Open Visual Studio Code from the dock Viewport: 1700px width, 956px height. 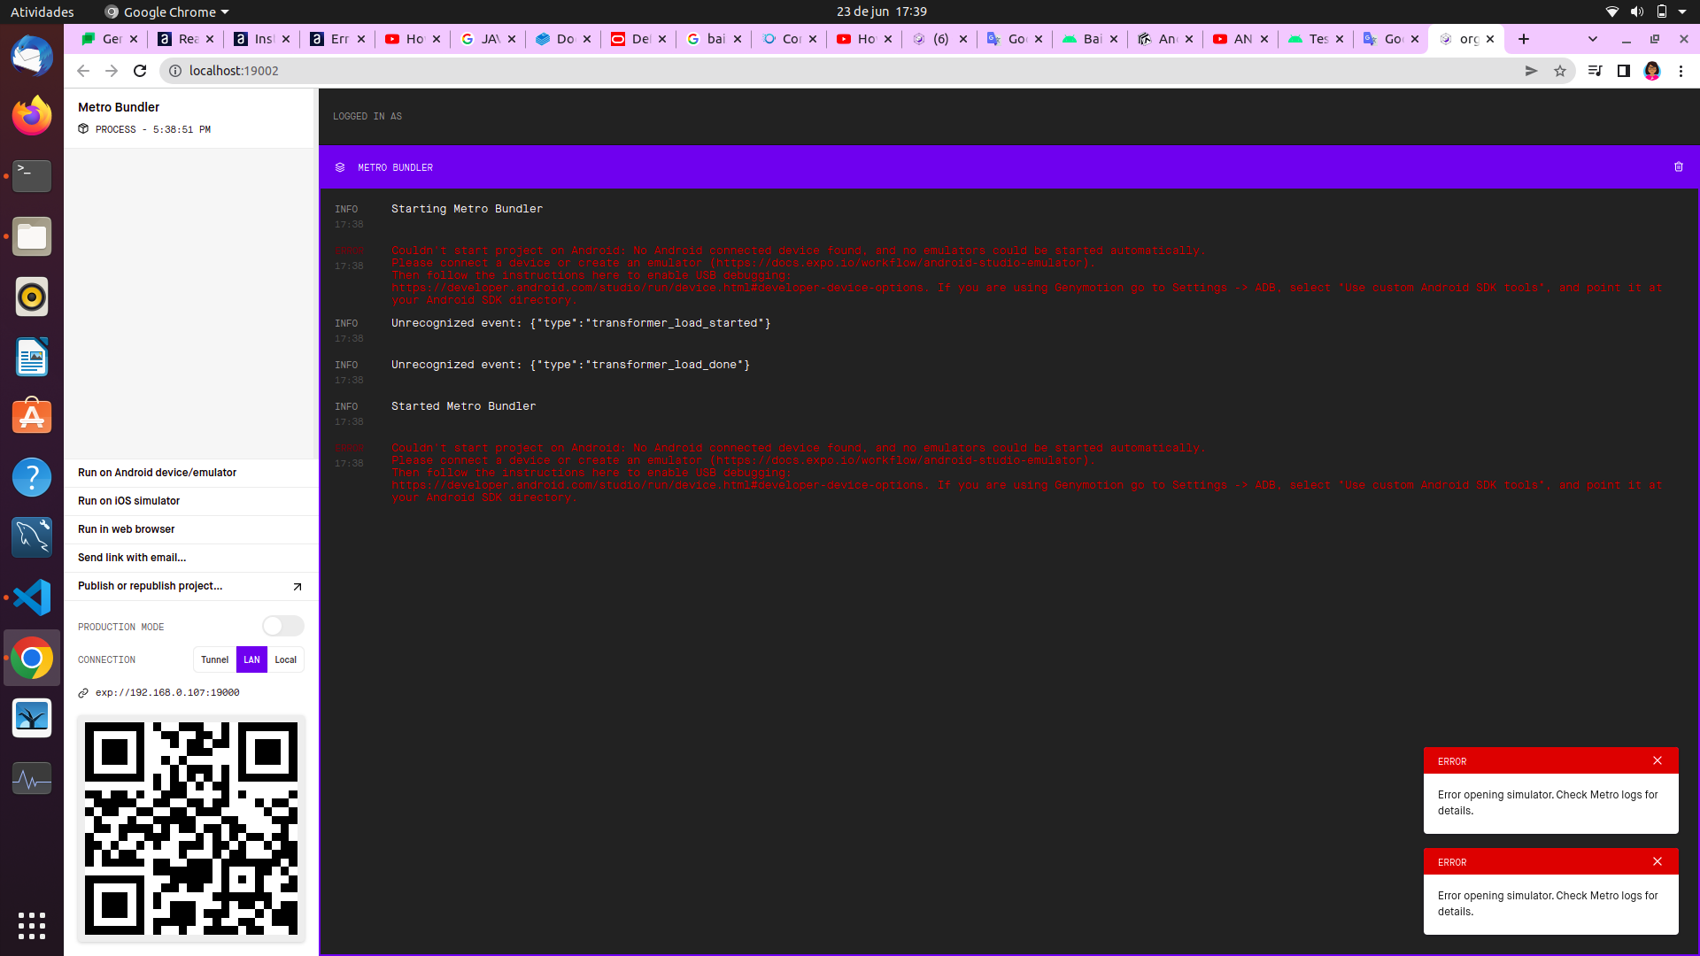point(32,597)
